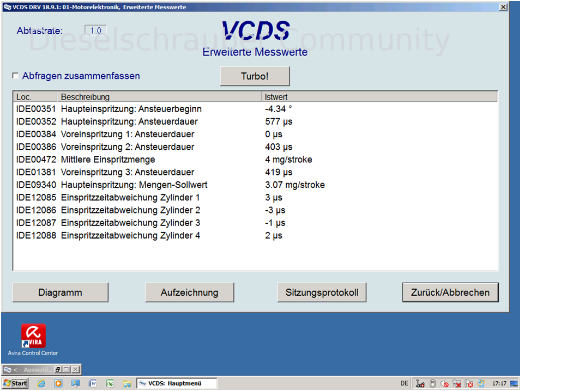Click the Abtastrate value field

[96, 30]
